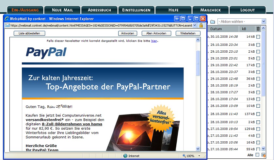Click the Weiterleiten button
Screen dimensions: 274x160
point(188,33)
